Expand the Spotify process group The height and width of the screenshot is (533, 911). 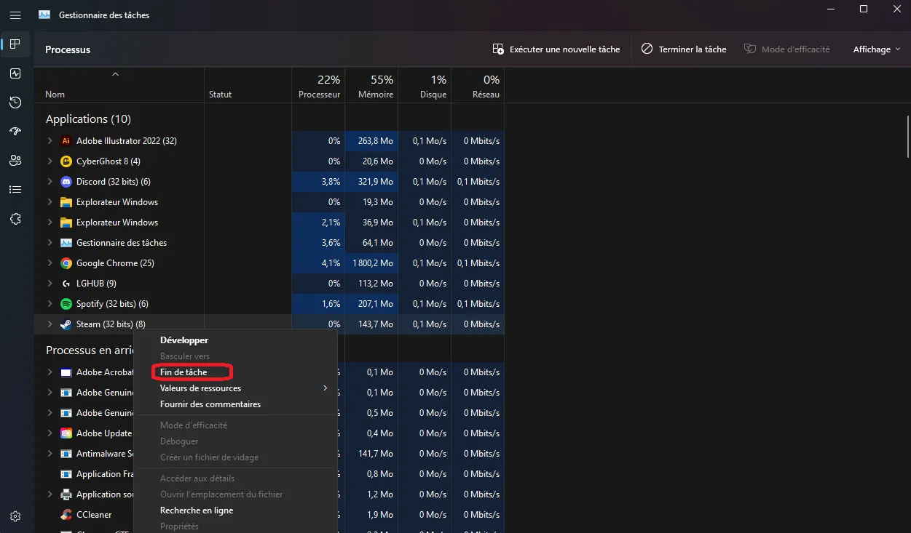[50, 304]
